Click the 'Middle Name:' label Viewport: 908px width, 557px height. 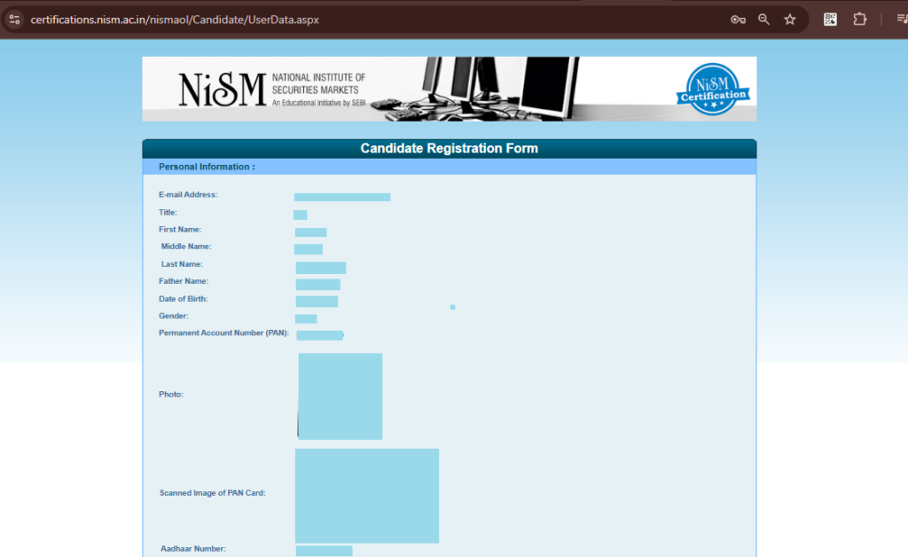pyautogui.click(x=186, y=246)
